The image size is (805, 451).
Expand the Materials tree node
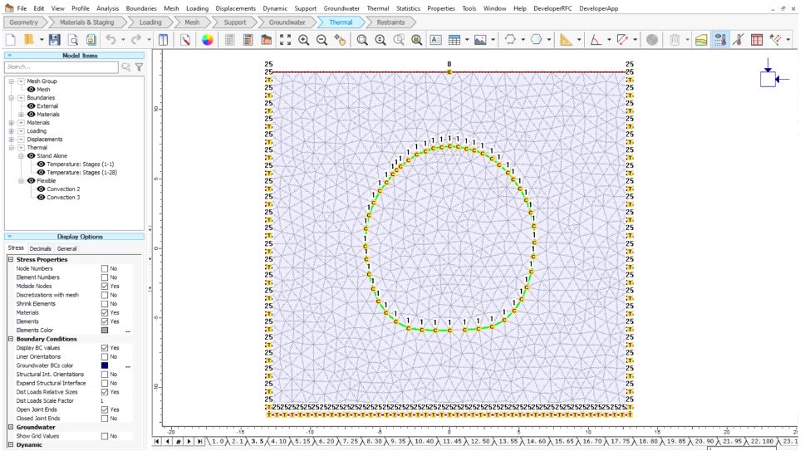click(x=12, y=123)
